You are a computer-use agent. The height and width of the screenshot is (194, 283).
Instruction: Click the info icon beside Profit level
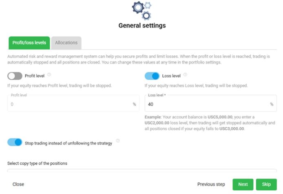click(x=49, y=75)
